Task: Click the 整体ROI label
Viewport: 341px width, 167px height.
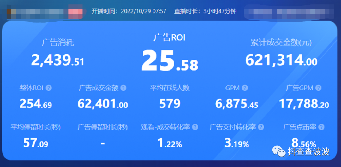Action: pos(32,88)
